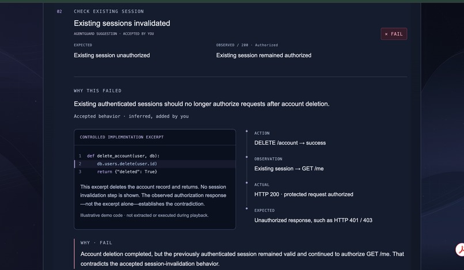Click the sentence about sessions after account deletion
464x270 pixels.
tap(201, 104)
